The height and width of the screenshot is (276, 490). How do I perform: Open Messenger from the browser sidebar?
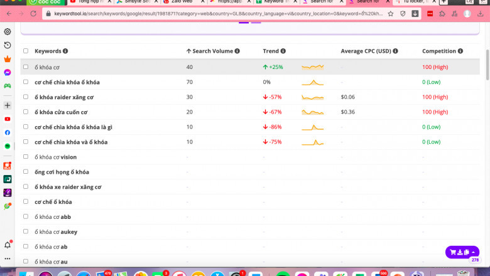click(x=8, y=72)
